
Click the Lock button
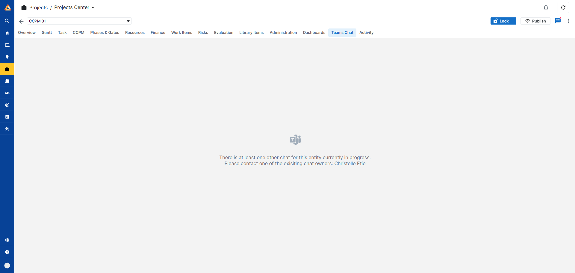coord(503,21)
